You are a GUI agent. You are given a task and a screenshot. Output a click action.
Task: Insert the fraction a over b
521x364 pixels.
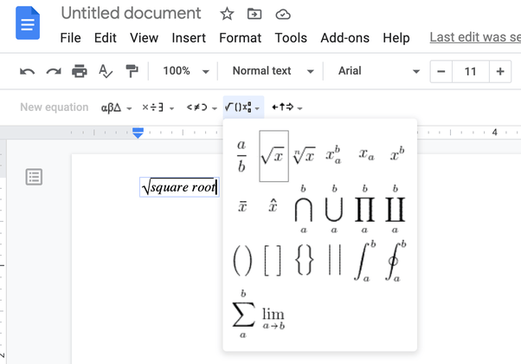tap(241, 156)
